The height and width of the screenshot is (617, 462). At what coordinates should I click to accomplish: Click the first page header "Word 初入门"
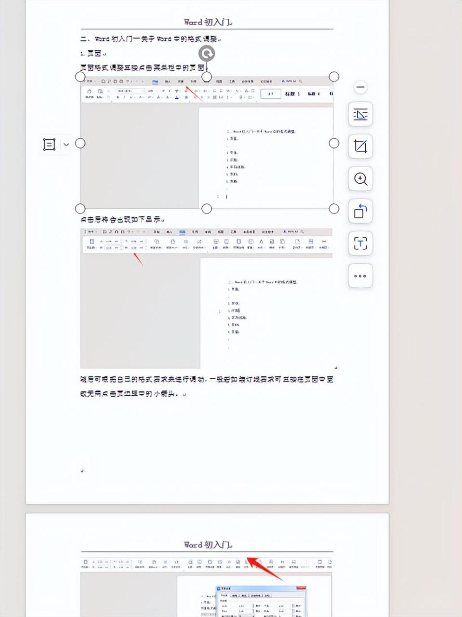[x=208, y=22]
